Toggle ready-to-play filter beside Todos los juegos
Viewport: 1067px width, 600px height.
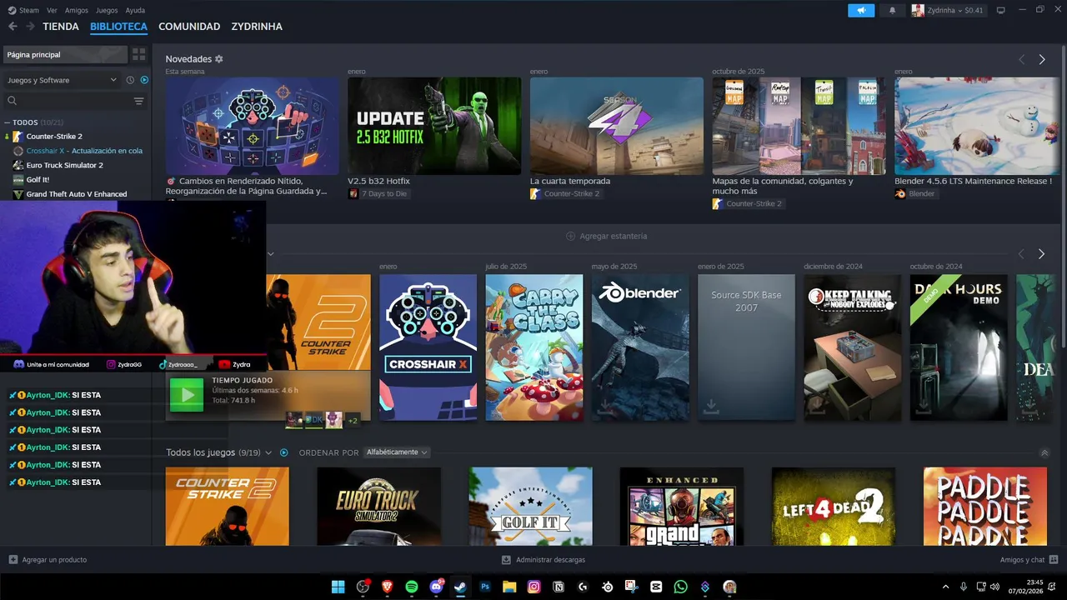[x=284, y=452]
